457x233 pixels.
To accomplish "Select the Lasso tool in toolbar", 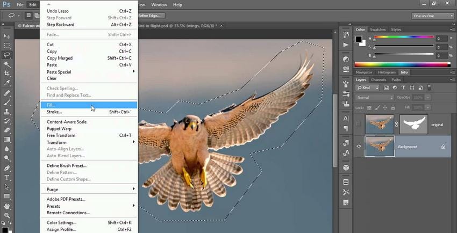I will 7,55.
